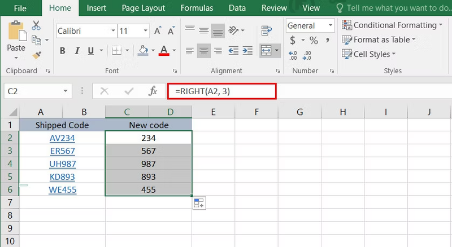The image size is (452, 247).
Task: Switch to the Data tab
Action: (237, 8)
